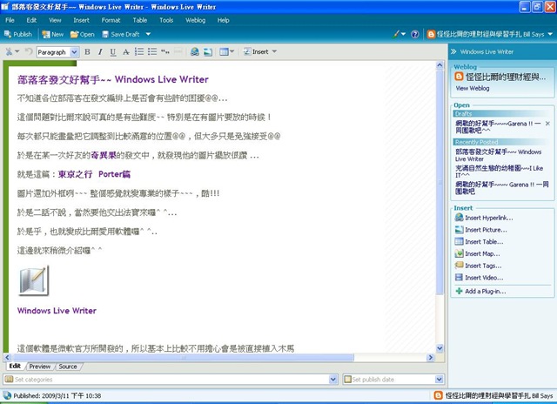Open the Format menu
The image size is (557, 404).
(x=111, y=20)
